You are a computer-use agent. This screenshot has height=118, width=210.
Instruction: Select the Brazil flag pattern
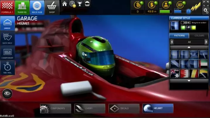203,73
